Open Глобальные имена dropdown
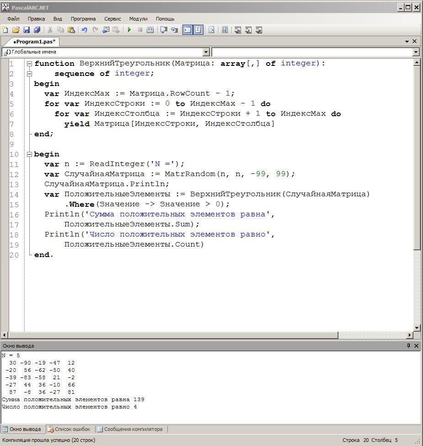This screenshot has width=423, height=446. (x=206, y=52)
